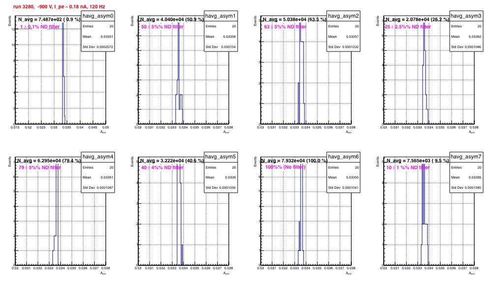Click the Mean value 0.03356
This screenshot has width=491, height=282.
475,178
